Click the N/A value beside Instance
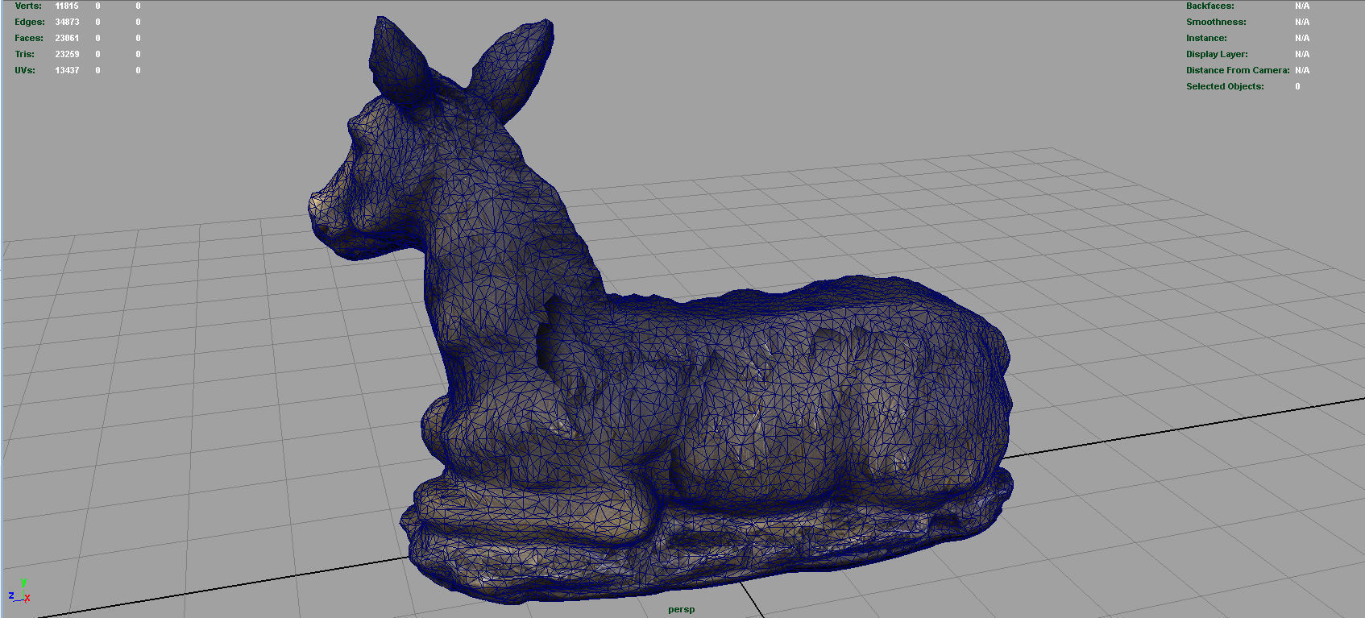The image size is (1365, 618). (1302, 38)
